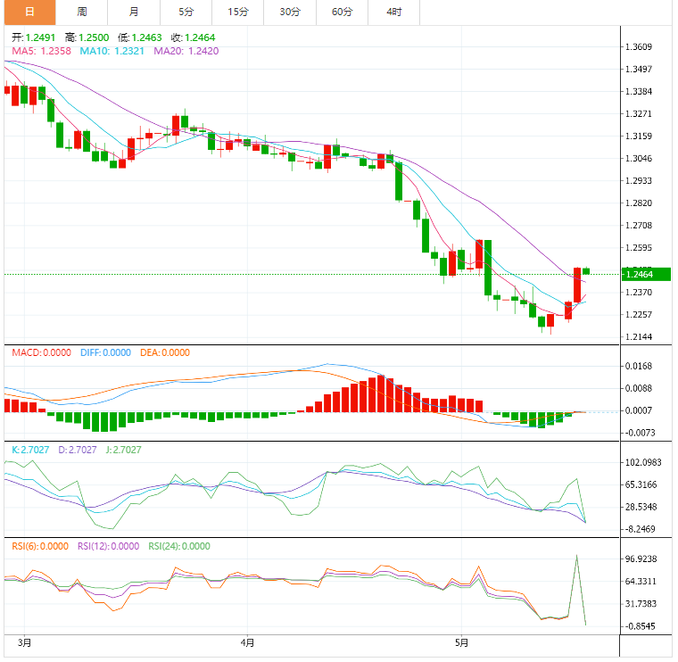The height and width of the screenshot is (662, 678).
Task: Click the 5月 date axis label
Action: coord(461,642)
